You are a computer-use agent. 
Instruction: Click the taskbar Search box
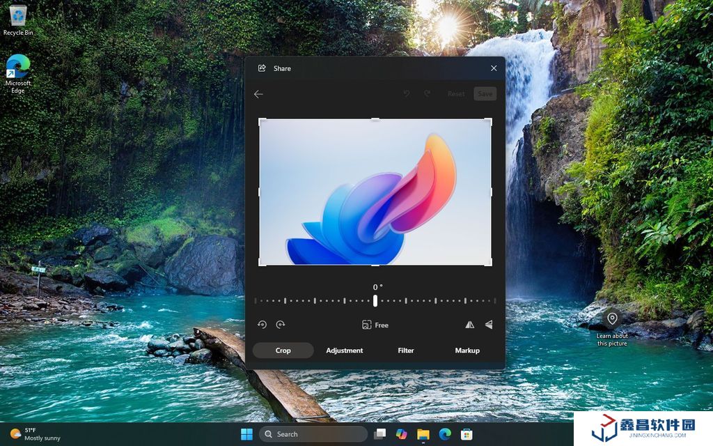[x=313, y=434]
